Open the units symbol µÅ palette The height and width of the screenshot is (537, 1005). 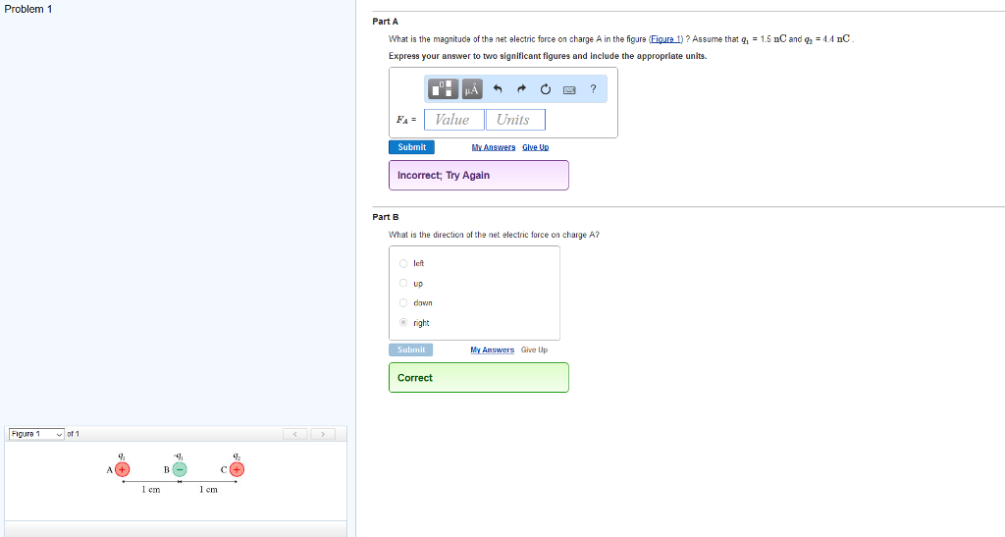[472, 89]
